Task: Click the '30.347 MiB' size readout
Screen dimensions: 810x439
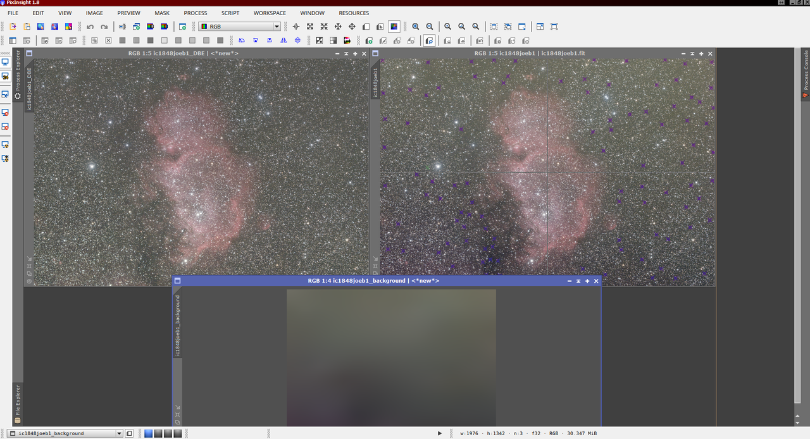Action: [x=582, y=433]
